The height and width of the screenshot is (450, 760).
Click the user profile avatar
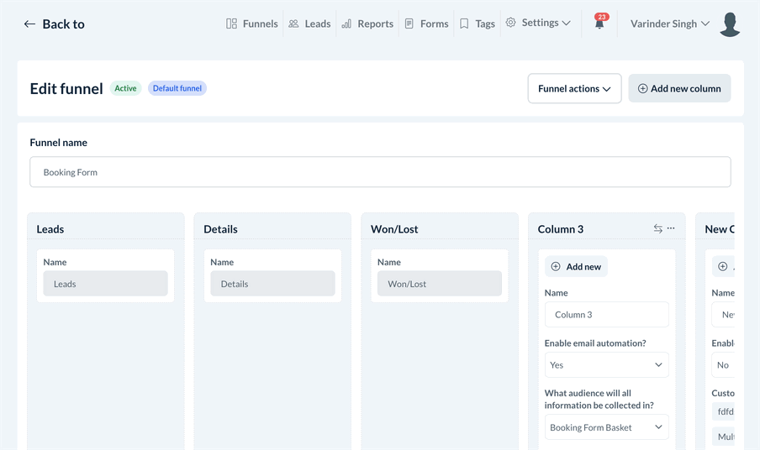click(730, 24)
